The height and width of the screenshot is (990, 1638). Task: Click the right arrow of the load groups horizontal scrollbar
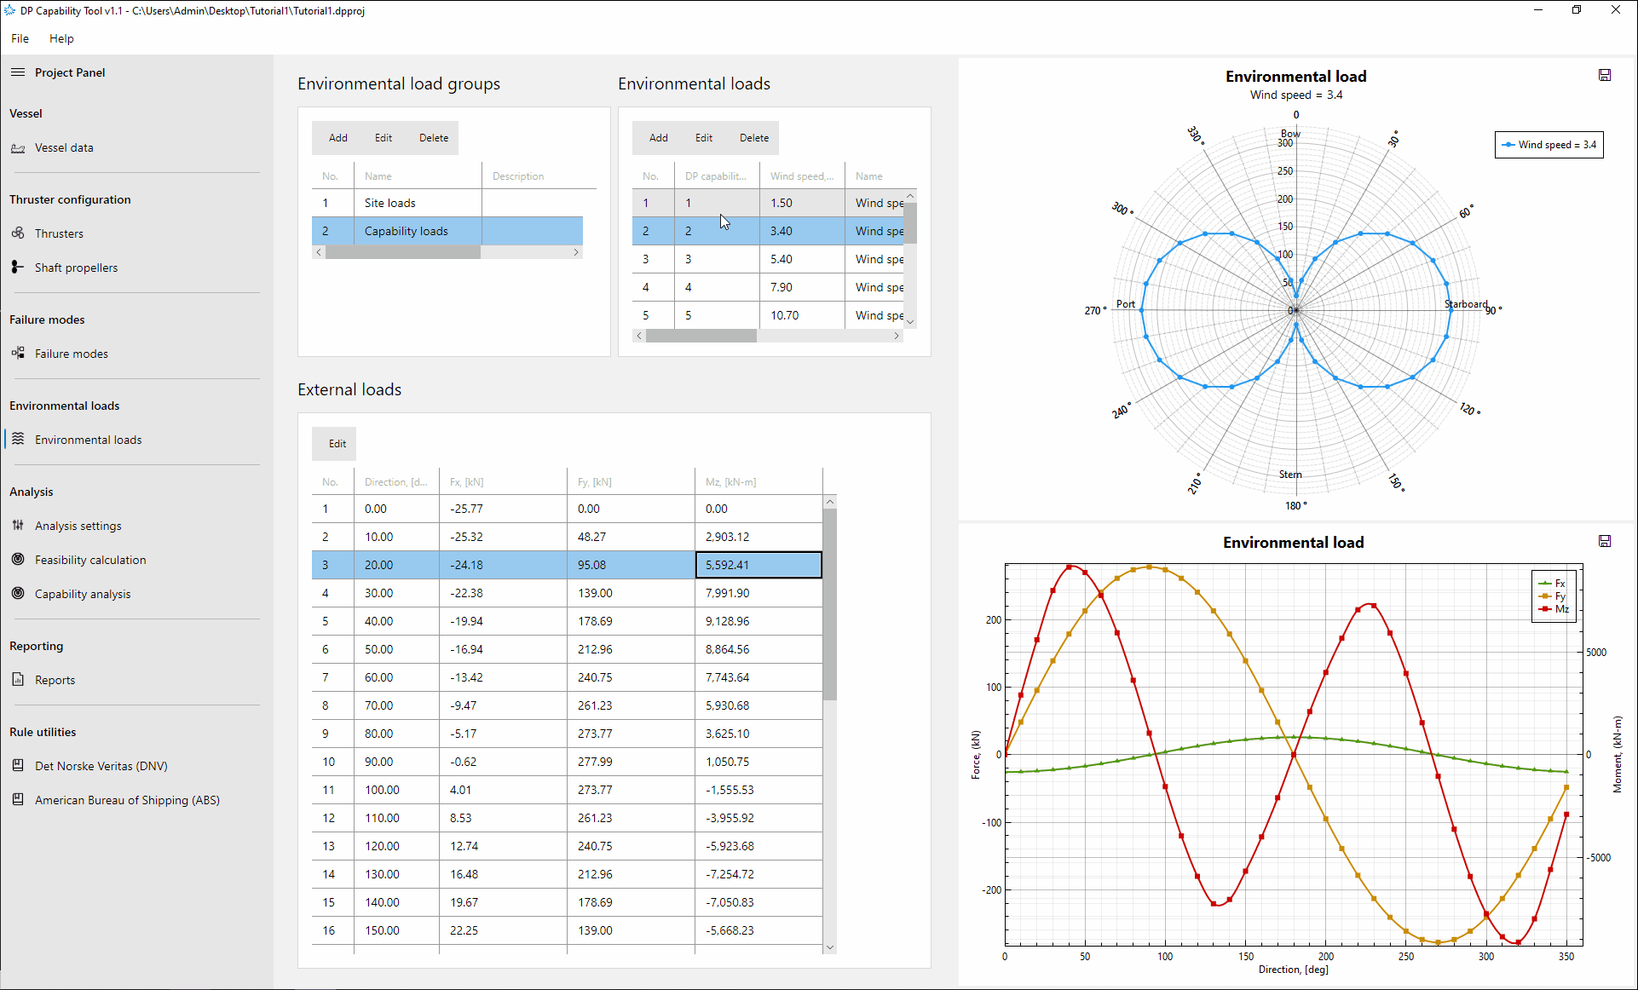coord(576,252)
